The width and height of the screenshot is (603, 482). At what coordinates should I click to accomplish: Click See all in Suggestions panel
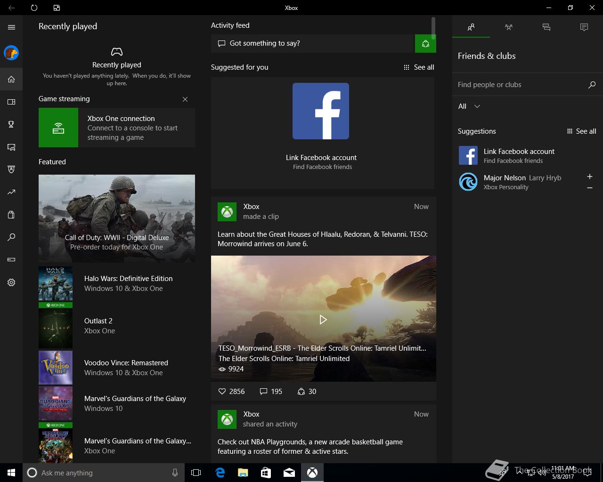[x=582, y=131]
